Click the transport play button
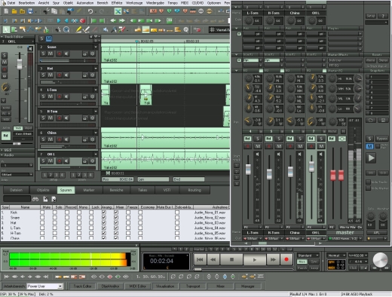 [x=254, y=259]
